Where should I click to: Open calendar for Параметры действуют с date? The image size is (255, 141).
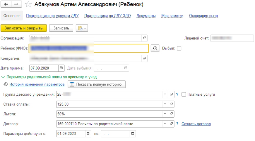(x=88, y=134)
